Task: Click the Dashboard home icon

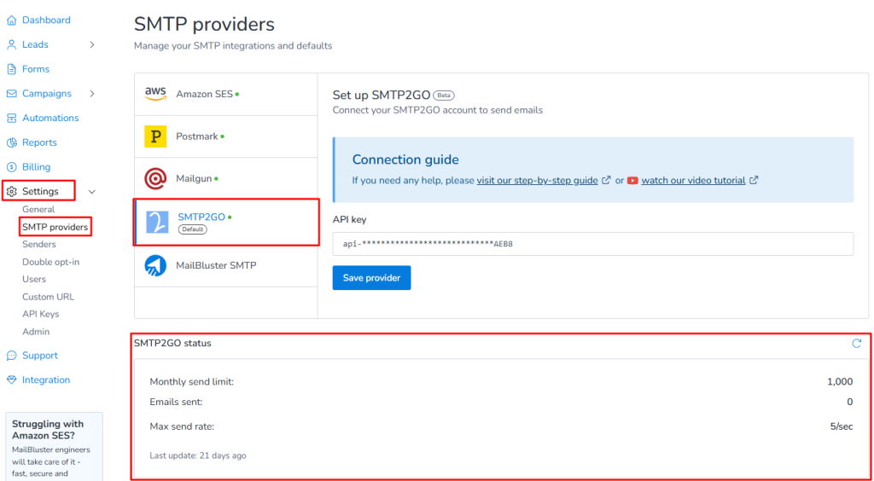Action: 11,20
